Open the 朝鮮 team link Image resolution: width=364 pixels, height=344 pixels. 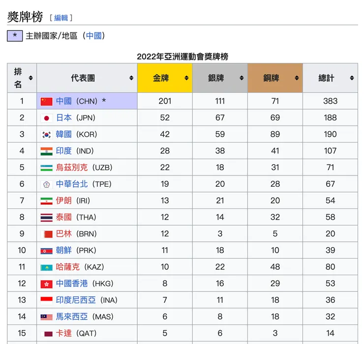pos(63,250)
